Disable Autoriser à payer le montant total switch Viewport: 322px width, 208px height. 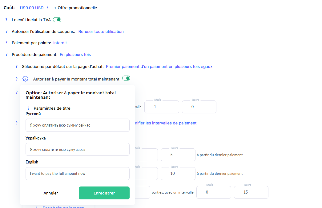pyautogui.click(x=126, y=78)
